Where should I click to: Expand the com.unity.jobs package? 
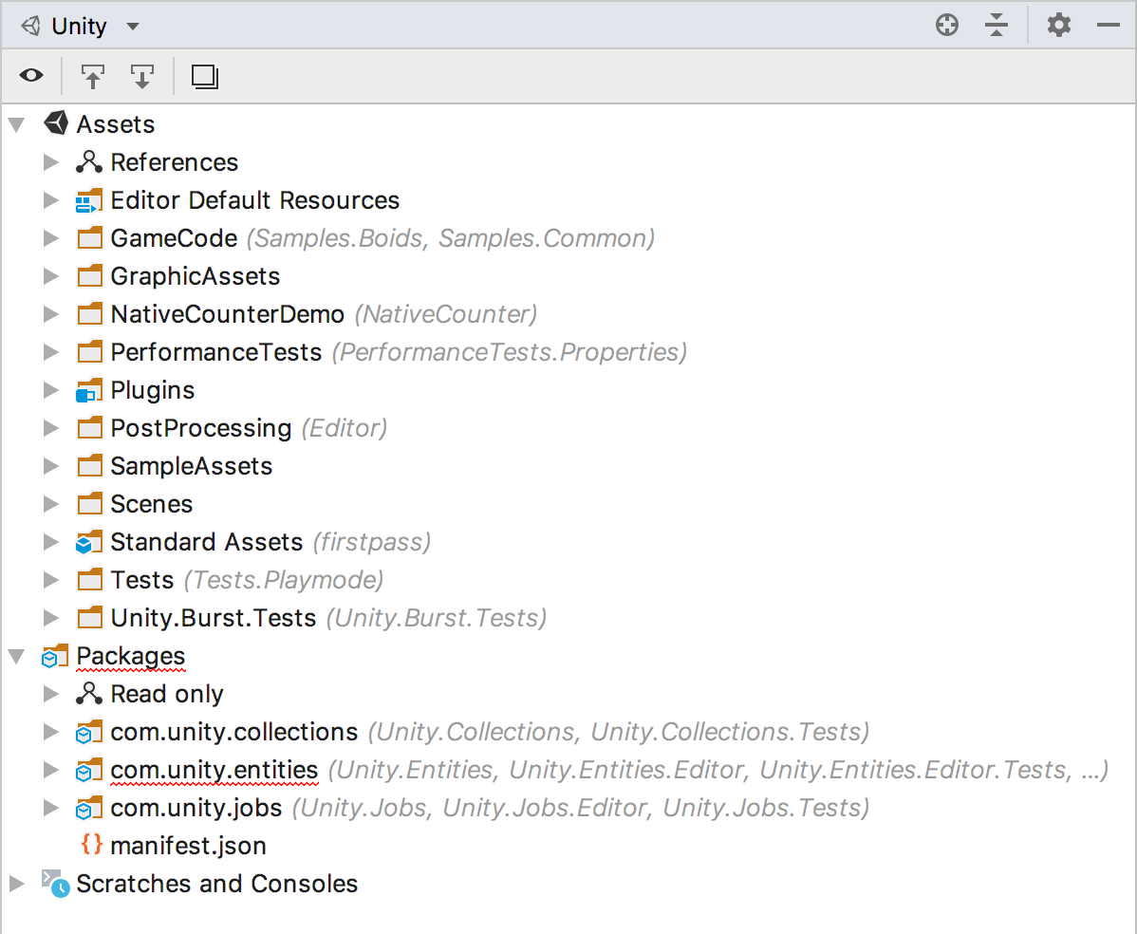pyautogui.click(x=50, y=808)
